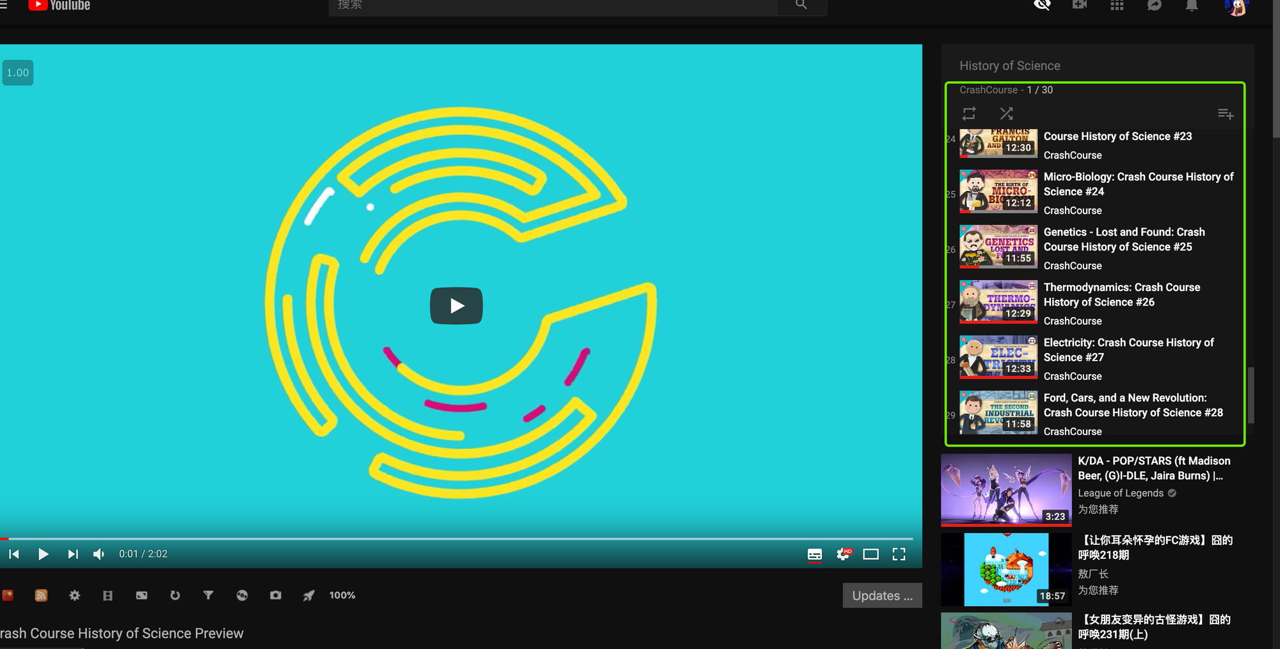Image resolution: width=1280 pixels, height=649 pixels.
Task: Click the funnel filter icon below the video
Action: click(x=208, y=595)
